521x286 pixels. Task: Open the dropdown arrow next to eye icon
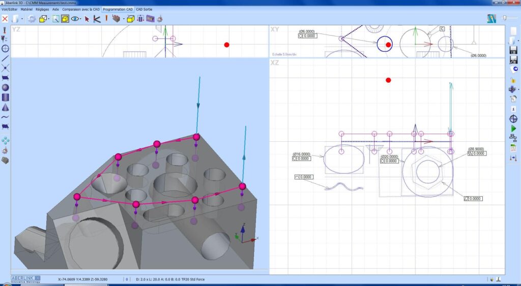(81, 19)
